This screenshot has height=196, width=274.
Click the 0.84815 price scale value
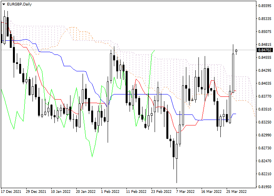[x=265, y=45]
